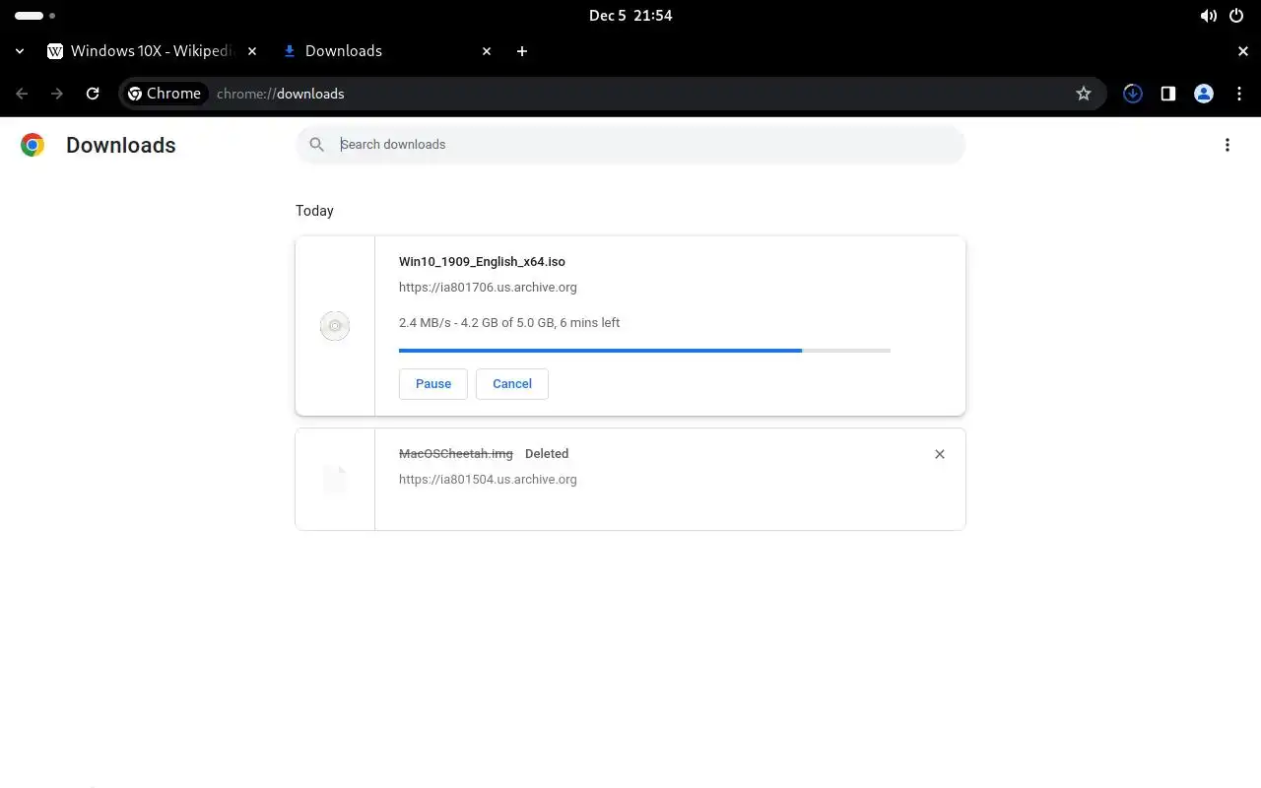Click the Search downloads field
Image resolution: width=1261 pixels, height=788 pixels.
(630, 145)
